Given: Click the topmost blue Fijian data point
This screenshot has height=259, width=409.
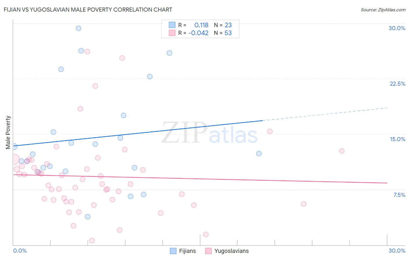Looking at the screenshot, I should pyautogui.click(x=79, y=28).
